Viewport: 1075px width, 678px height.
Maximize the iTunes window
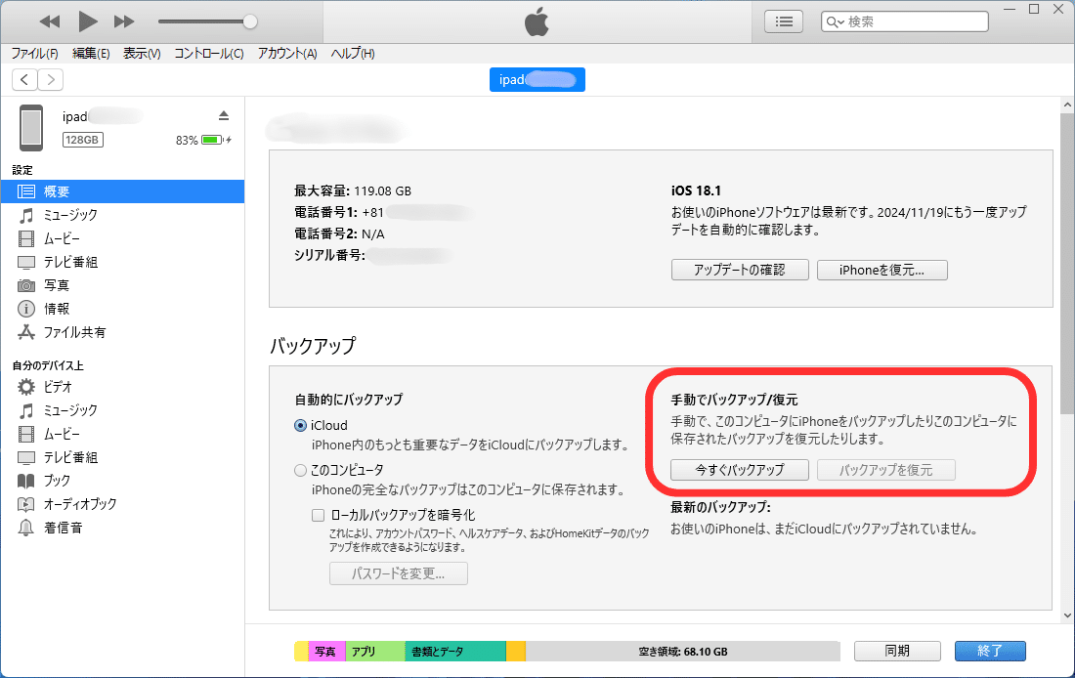click(1034, 9)
